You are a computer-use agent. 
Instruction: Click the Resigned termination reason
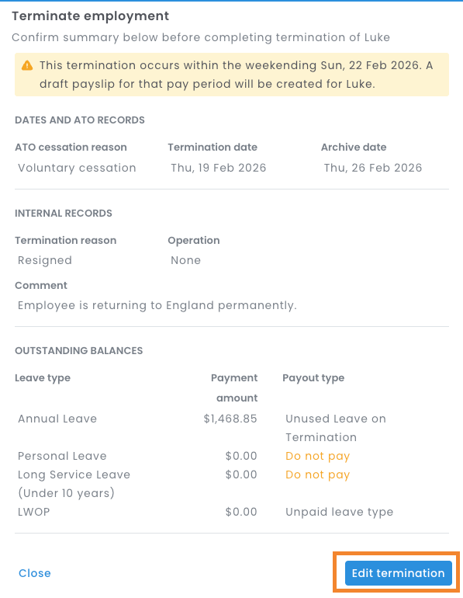click(45, 260)
